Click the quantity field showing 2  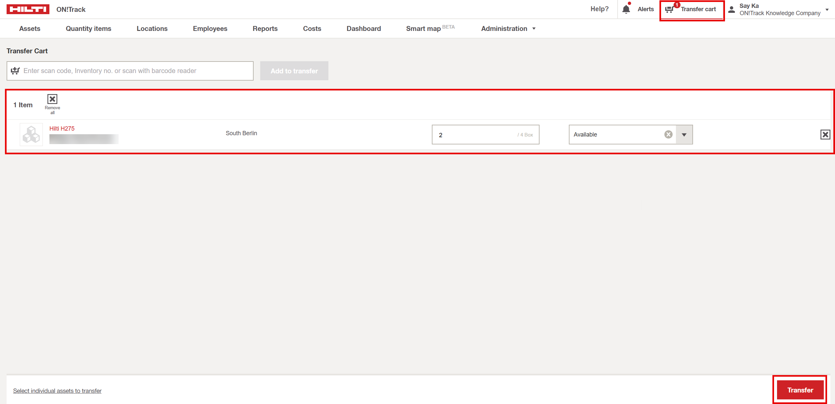[474, 135]
